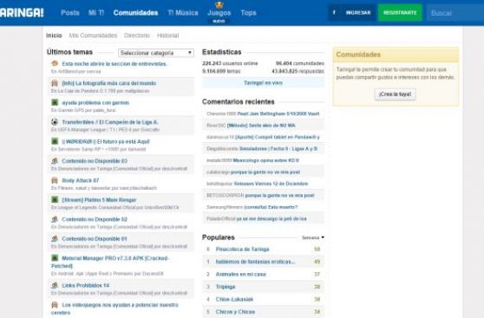Click icon beside '[Stream] Platino 5' topic
The image size is (484, 318).
pyautogui.click(x=55, y=199)
